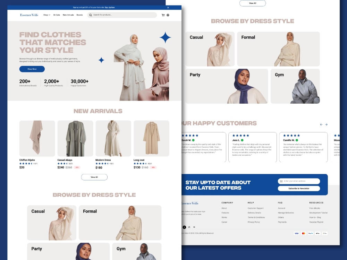347x260 pixels.
Task: Click the Visa payment badge
Action: pyautogui.click(x=297, y=233)
